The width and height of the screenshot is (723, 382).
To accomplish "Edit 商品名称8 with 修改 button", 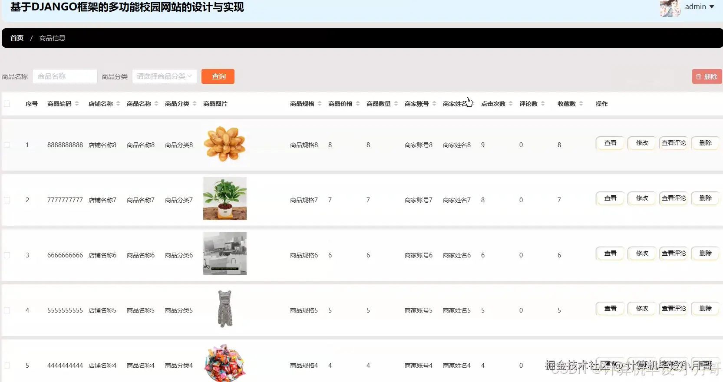I will pyautogui.click(x=642, y=143).
